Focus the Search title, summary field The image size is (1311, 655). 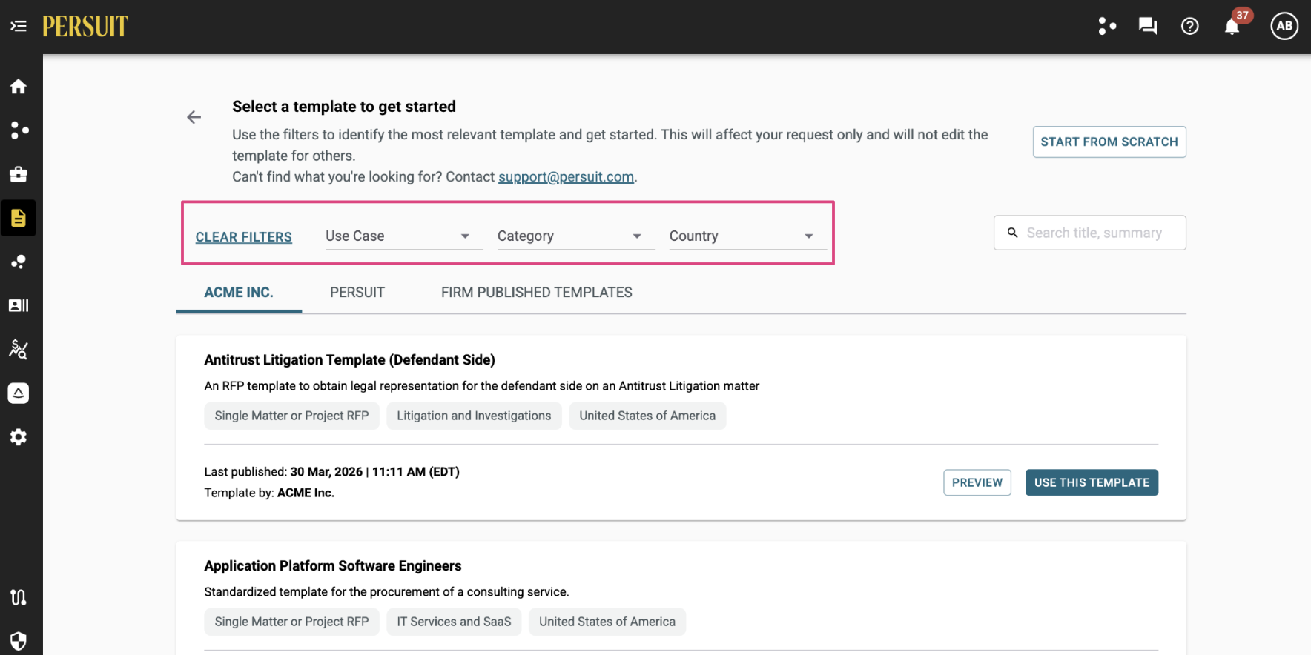pos(1090,233)
